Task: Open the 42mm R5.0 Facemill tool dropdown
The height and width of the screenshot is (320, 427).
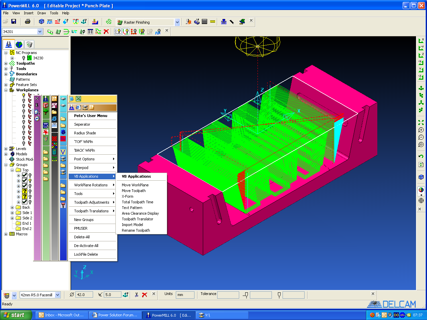Action: 57,295
